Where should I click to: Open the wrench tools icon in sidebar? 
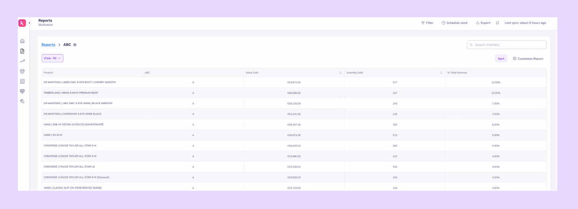click(22, 102)
